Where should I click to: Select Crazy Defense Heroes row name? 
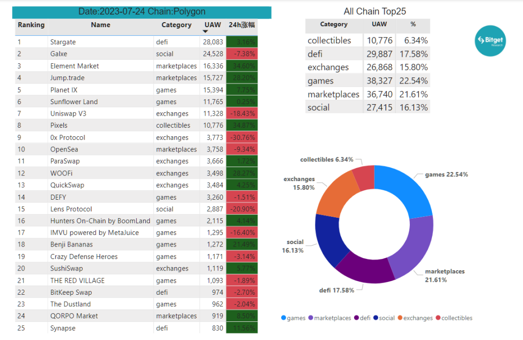(x=83, y=257)
